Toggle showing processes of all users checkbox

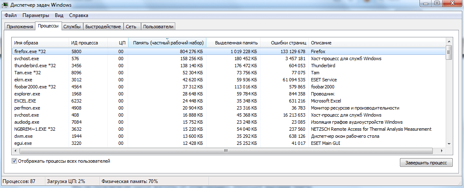click(15, 161)
